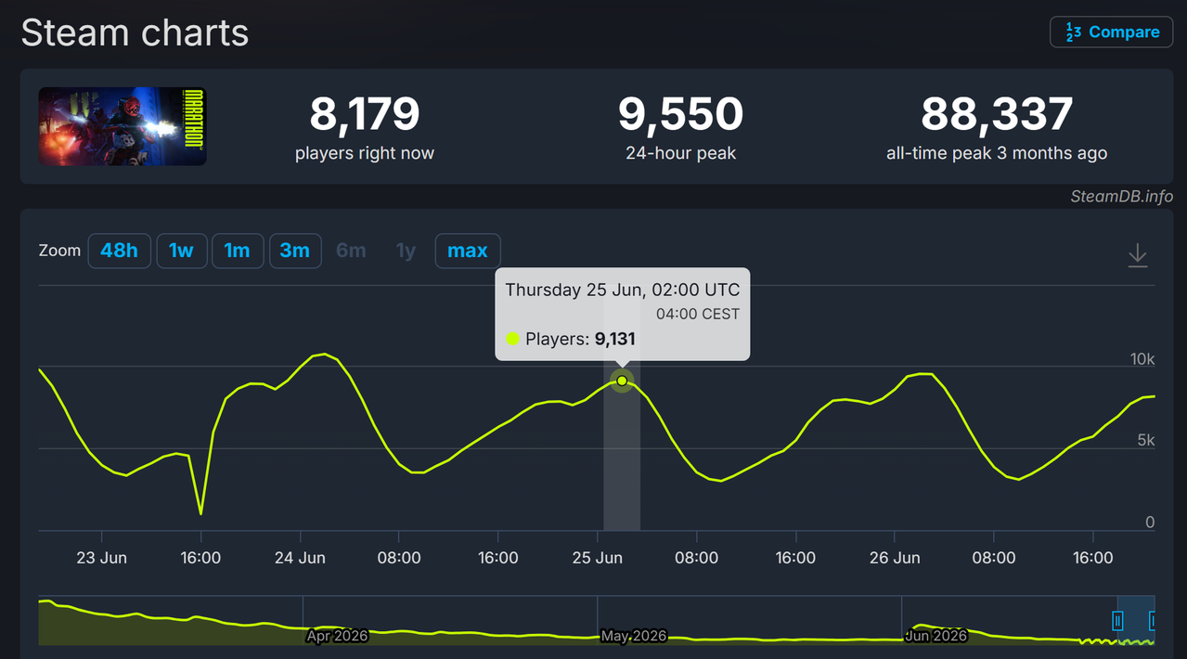Click the right navigator range handle

pyautogui.click(x=1154, y=620)
